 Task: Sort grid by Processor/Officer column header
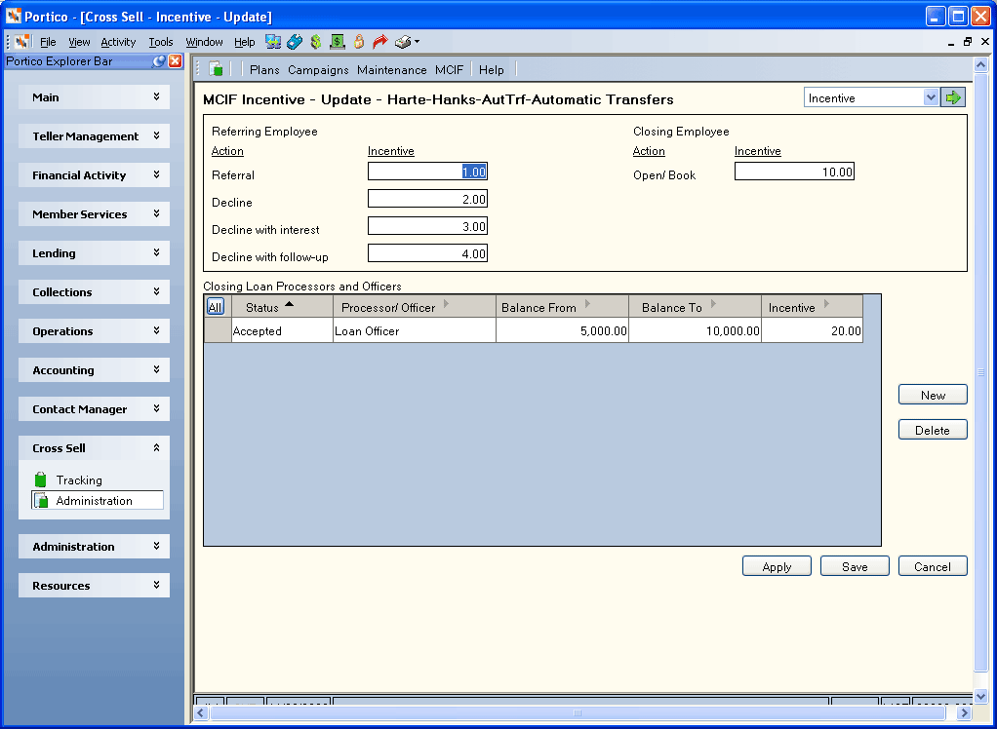415,307
